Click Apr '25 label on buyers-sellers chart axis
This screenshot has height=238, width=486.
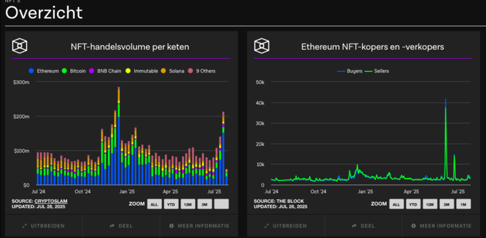coord(411,191)
